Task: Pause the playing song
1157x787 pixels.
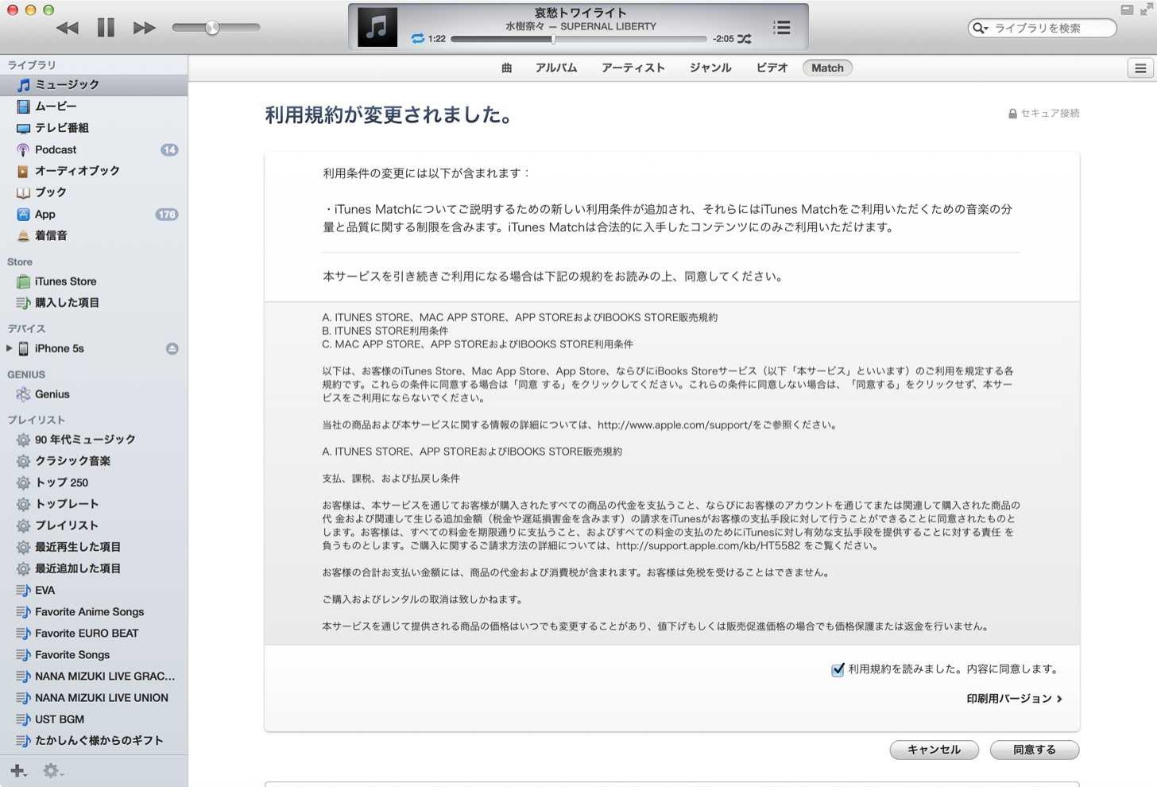Action: 106,28
